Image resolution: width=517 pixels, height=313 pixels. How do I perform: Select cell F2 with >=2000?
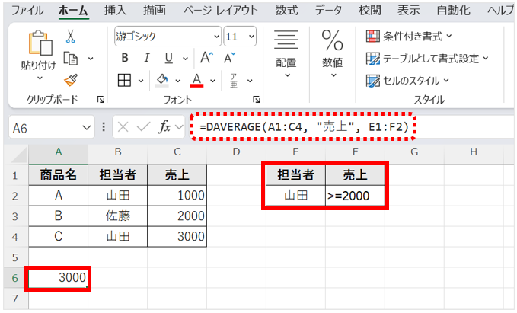tap(355, 196)
